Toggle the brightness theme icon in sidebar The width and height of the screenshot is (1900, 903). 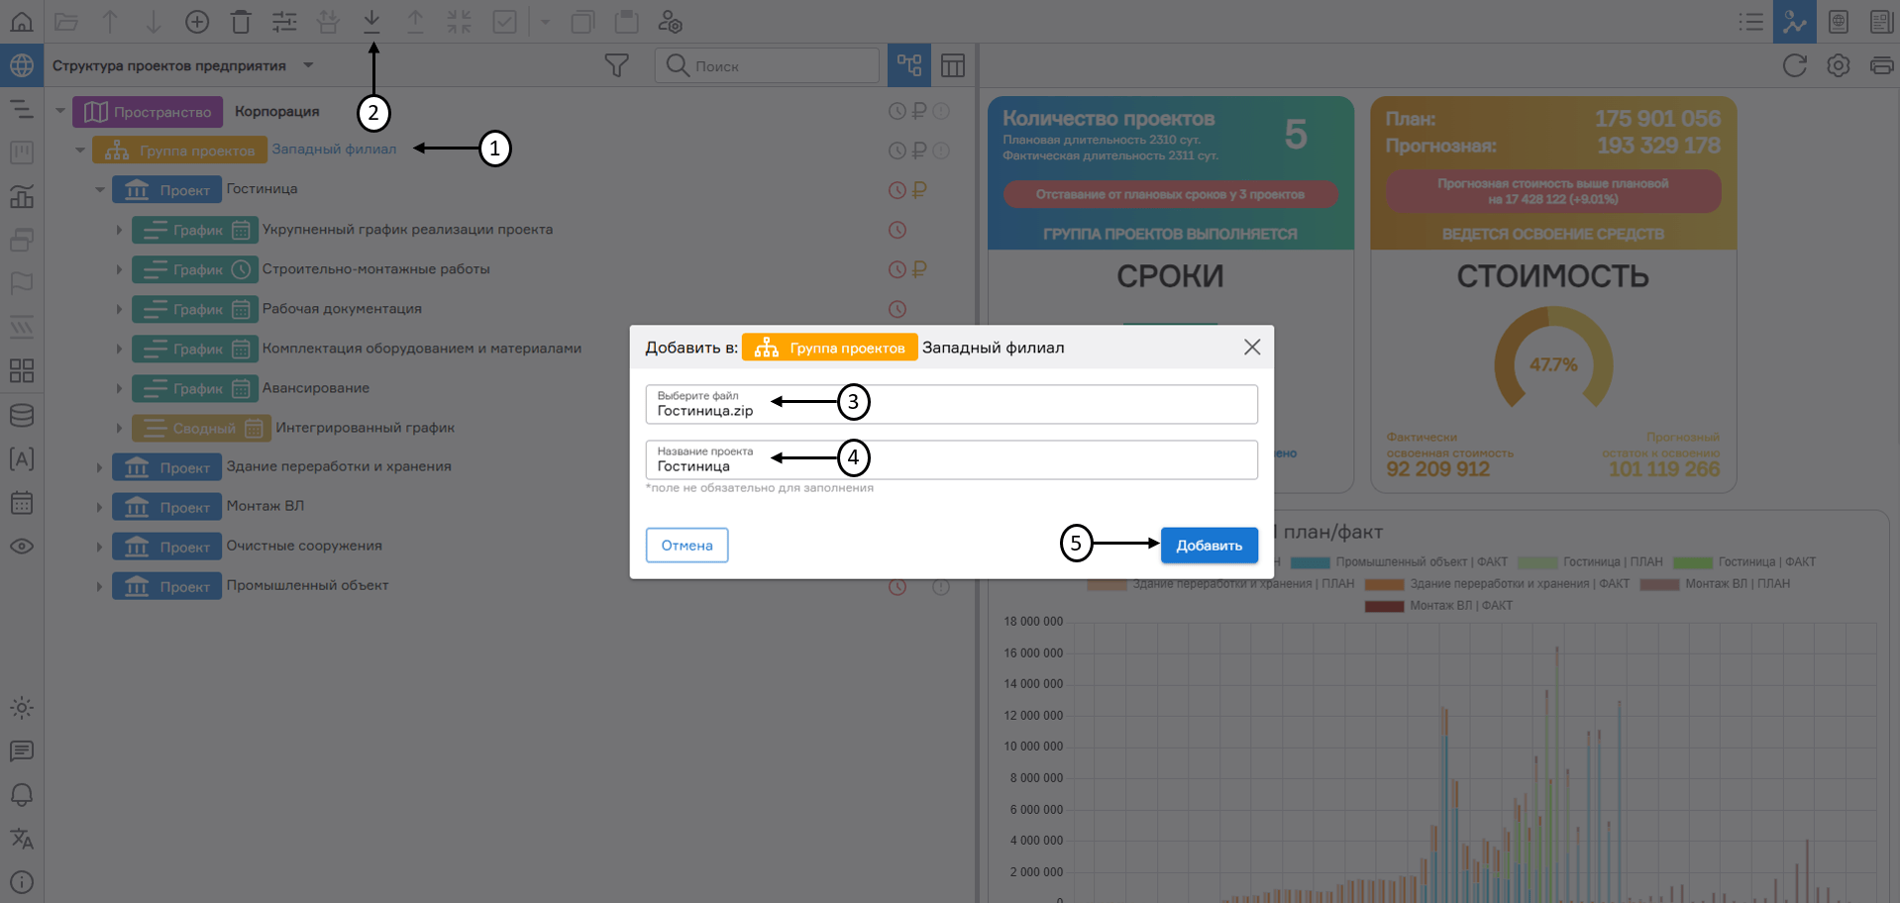[21, 708]
